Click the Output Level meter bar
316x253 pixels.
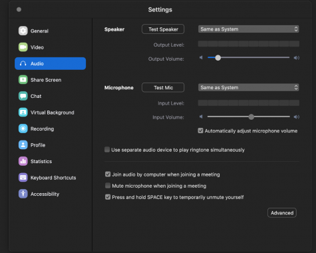[249, 44]
